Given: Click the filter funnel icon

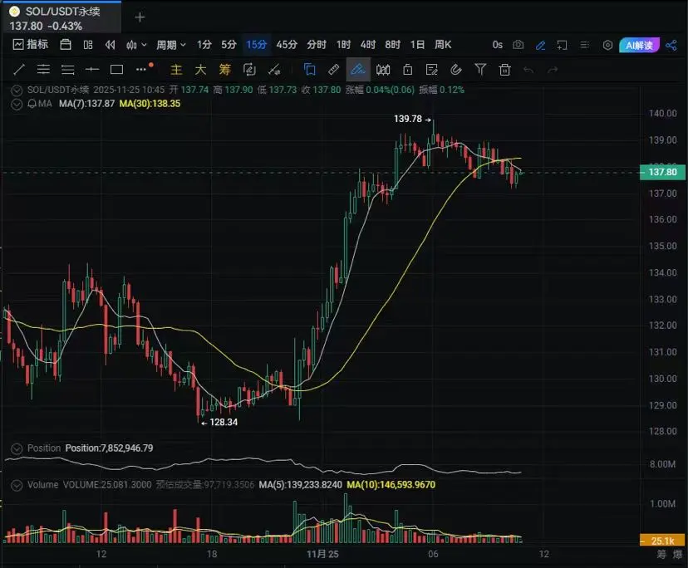Looking at the screenshot, I should (x=480, y=69).
